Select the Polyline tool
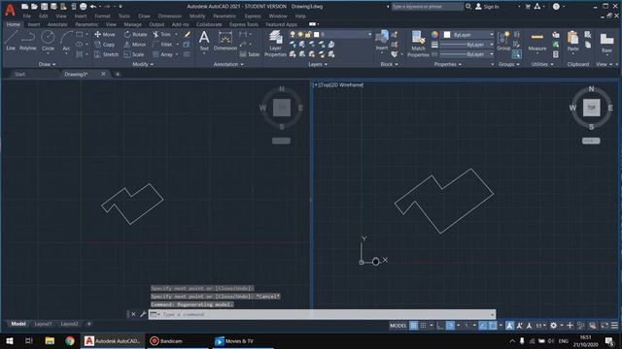This screenshot has width=622, height=349. point(28,41)
